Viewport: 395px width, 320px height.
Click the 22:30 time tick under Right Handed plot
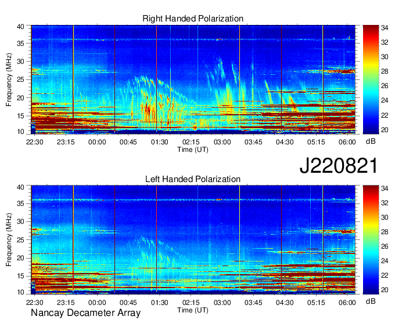[34, 142]
